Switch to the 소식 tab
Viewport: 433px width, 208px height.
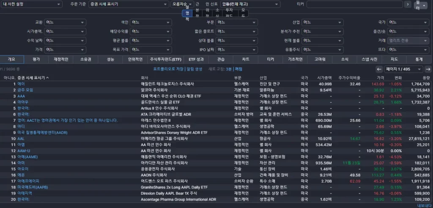pos(345,59)
